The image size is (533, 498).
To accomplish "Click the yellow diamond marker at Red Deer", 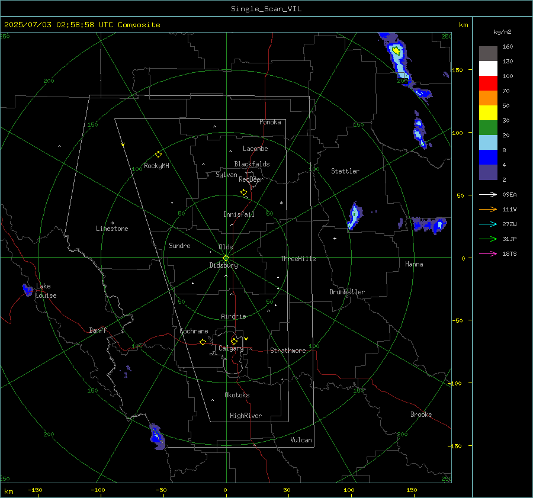I will click(x=243, y=192).
